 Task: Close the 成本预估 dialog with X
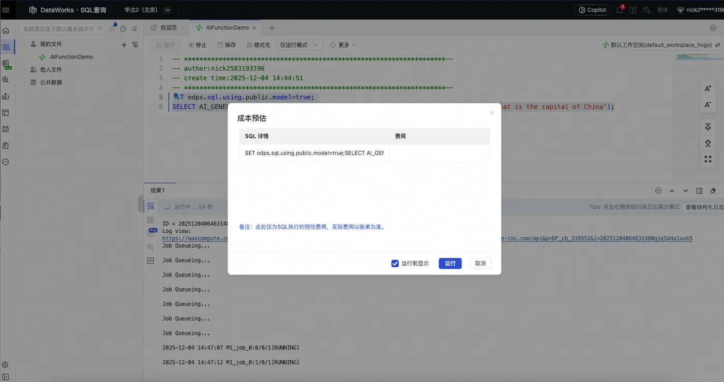pyautogui.click(x=492, y=113)
